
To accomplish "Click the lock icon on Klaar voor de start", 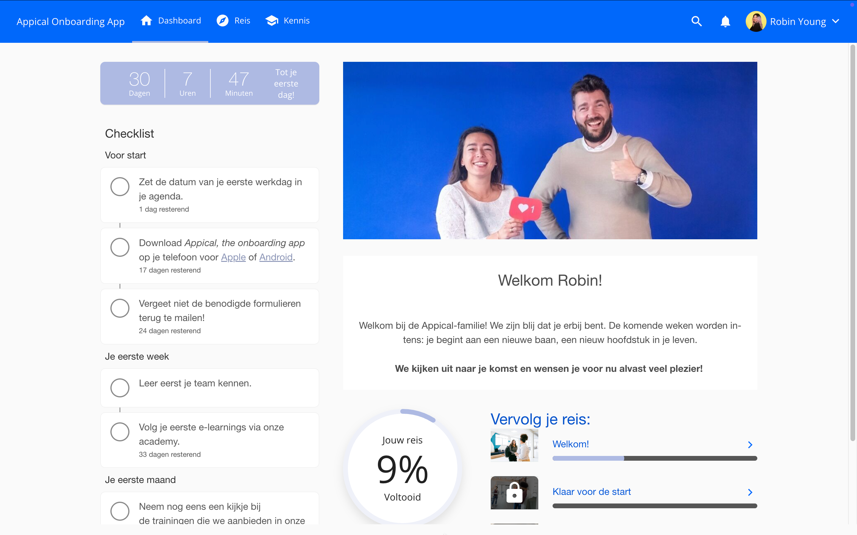I will (514, 492).
